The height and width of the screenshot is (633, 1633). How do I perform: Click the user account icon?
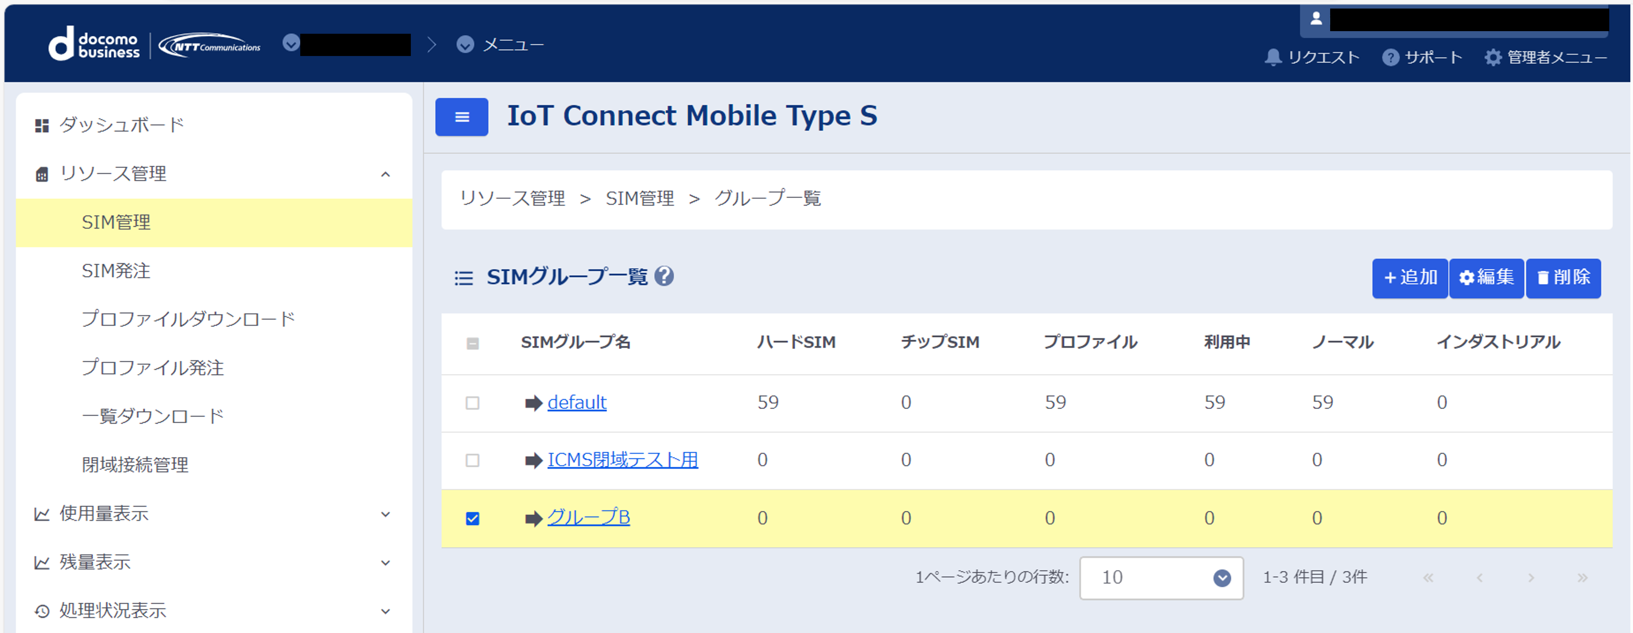click(1316, 19)
